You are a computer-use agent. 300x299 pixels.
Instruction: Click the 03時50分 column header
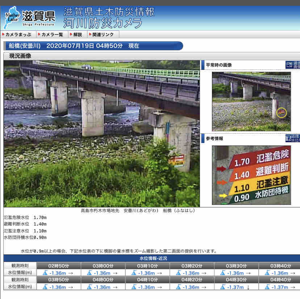pos(59,280)
